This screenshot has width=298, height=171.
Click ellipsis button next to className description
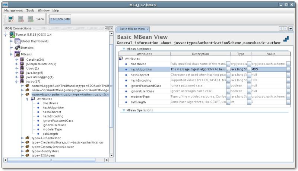pyautogui.click(x=228, y=64)
